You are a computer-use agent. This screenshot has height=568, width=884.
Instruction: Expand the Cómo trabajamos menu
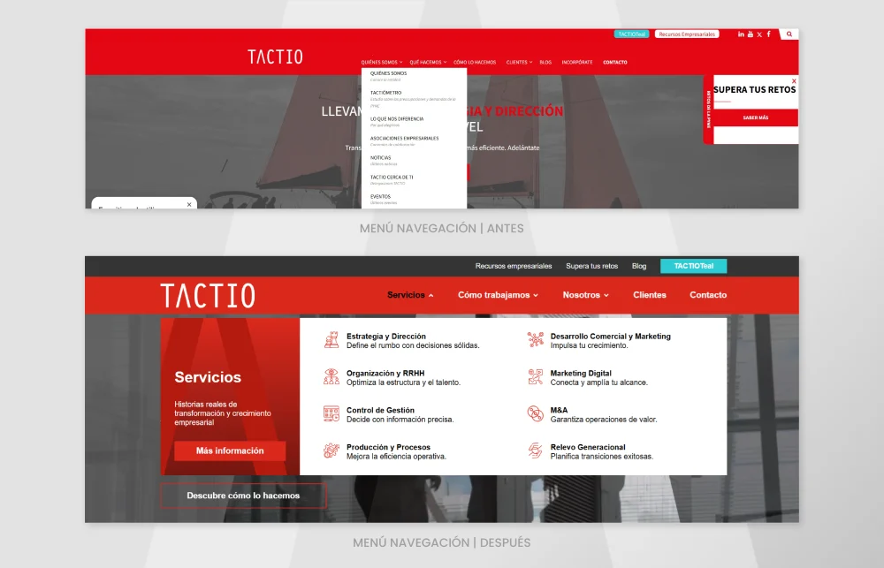coord(498,295)
